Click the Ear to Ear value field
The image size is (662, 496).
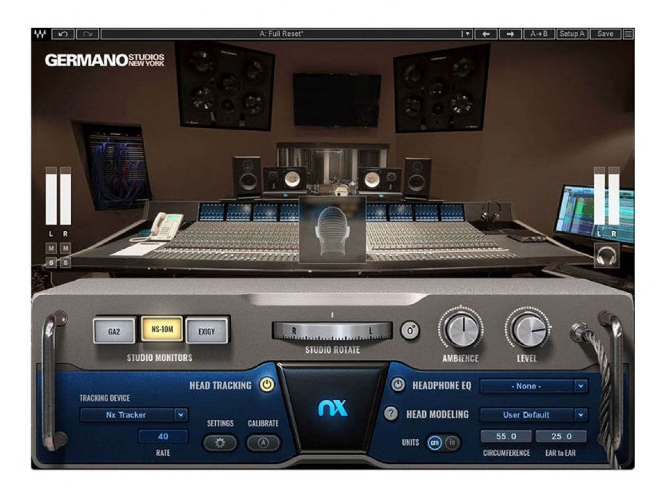(561, 436)
